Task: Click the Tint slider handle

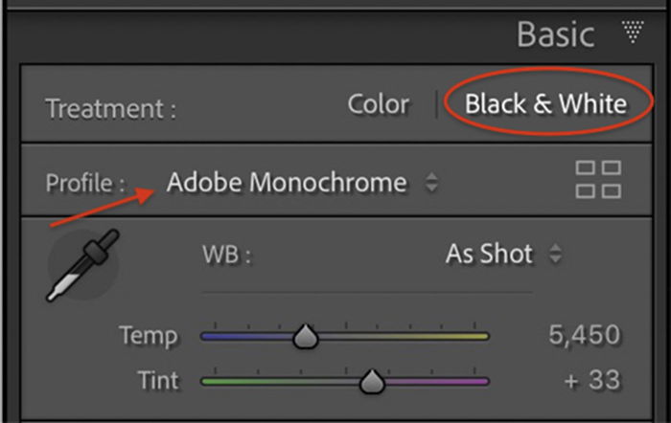Action: (x=372, y=382)
